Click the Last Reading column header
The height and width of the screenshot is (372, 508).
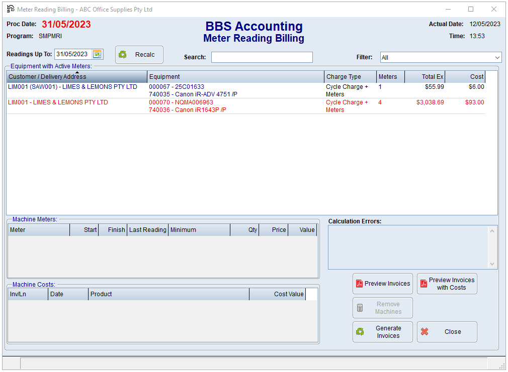pos(147,230)
